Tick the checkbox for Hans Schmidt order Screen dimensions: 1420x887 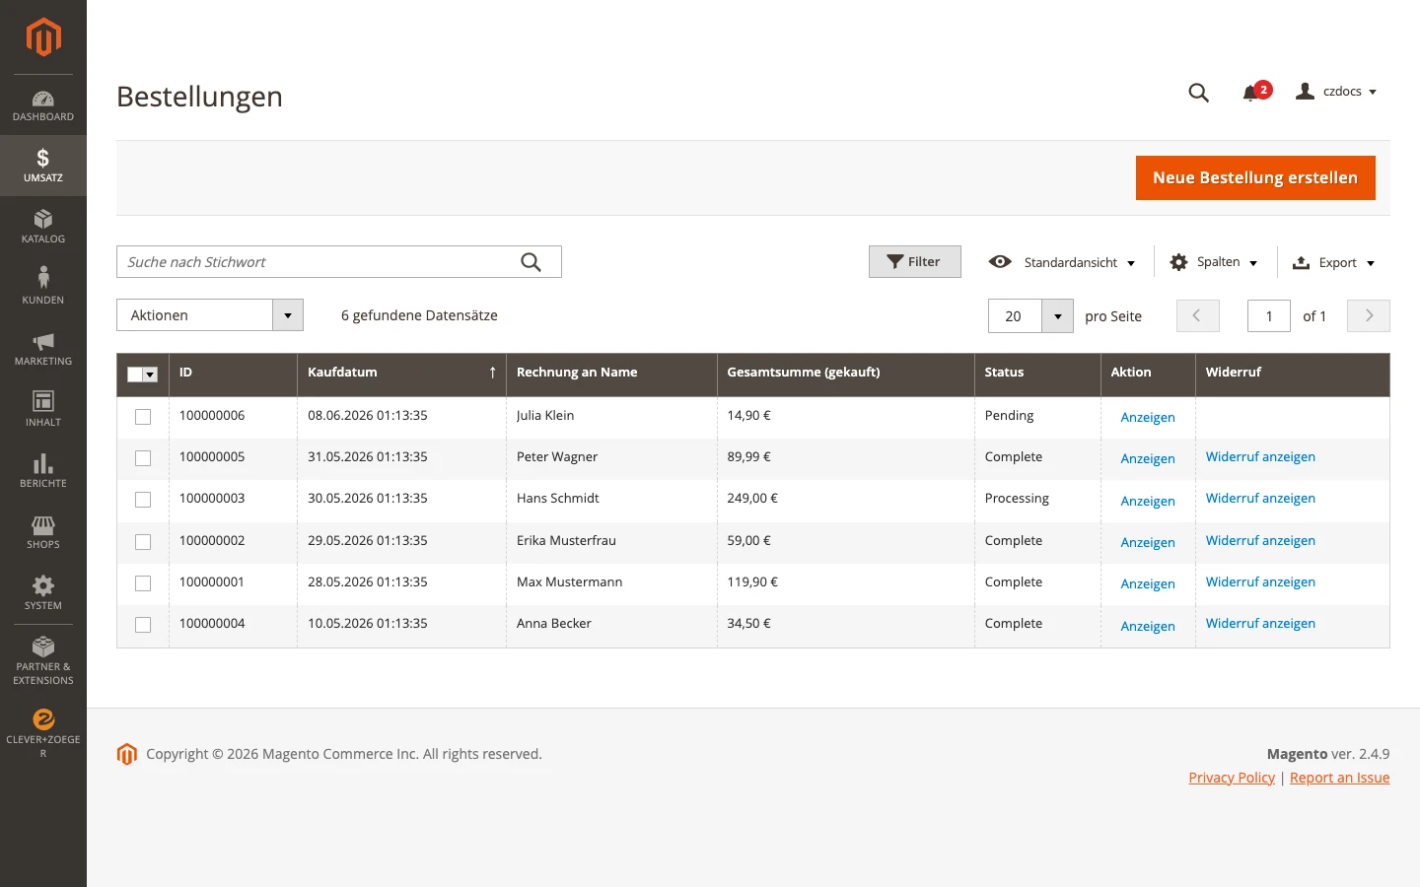pos(143,500)
